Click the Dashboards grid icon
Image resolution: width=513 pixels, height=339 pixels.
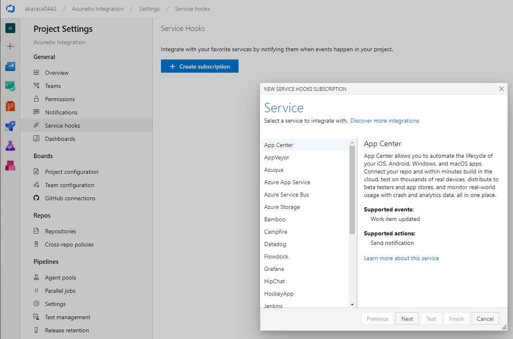[37, 139]
